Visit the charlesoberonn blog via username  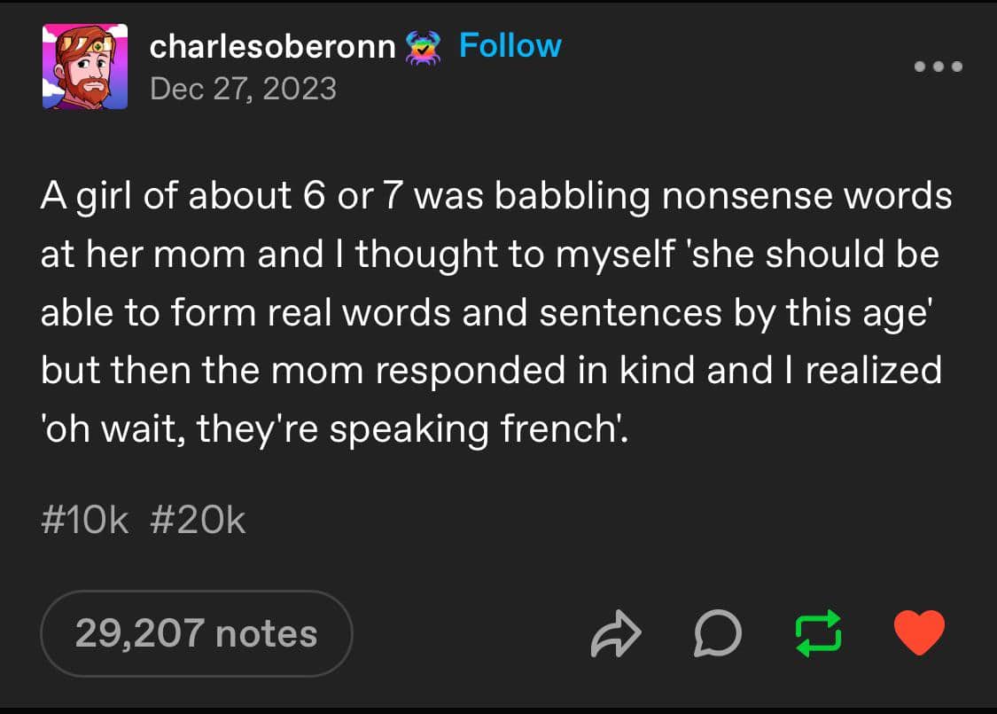[x=273, y=48]
